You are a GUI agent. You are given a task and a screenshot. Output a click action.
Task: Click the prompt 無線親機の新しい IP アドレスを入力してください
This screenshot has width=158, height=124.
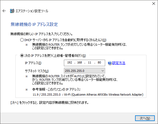(x=42, y=34)
